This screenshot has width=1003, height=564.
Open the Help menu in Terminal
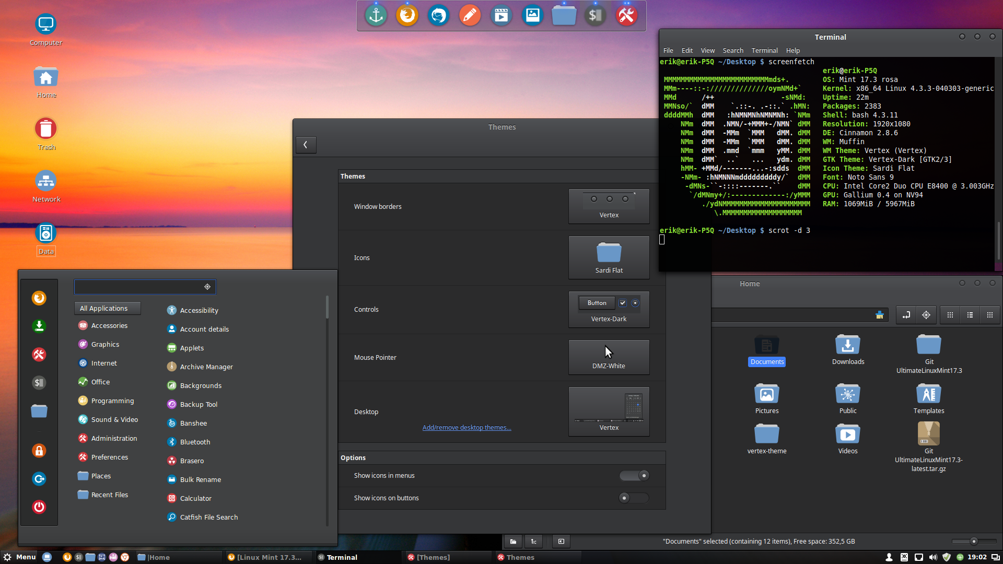(x=793, y=51)
